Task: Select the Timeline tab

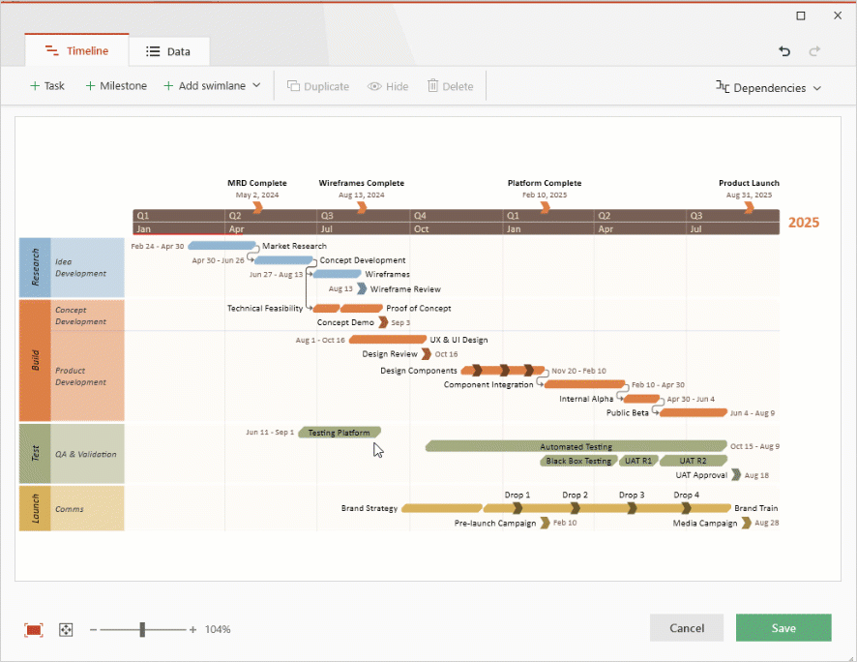Action: (x=76, y=50)
